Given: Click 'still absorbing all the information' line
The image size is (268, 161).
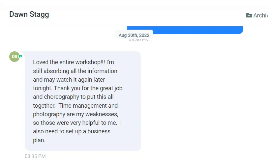Looking at the screenshot, I should pos(75,71).
